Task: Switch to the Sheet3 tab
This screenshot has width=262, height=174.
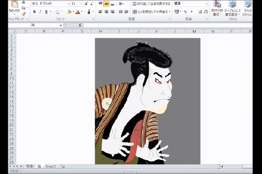Action: pos(51,166)
